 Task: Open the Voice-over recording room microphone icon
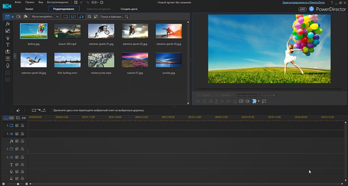tap(8, 66)
